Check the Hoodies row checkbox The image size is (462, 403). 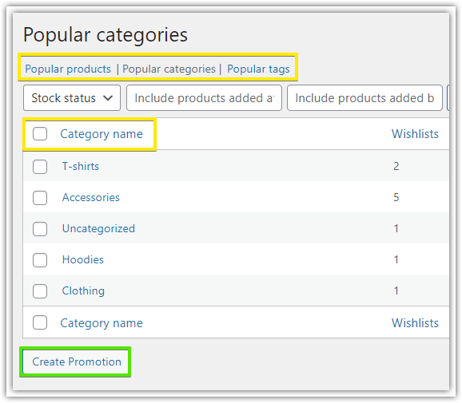(x=40, y=260)
